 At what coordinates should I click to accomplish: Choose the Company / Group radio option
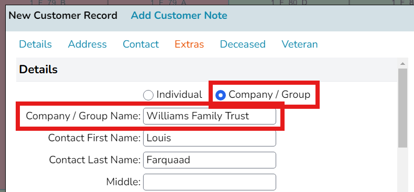click(x=221, y=95)
